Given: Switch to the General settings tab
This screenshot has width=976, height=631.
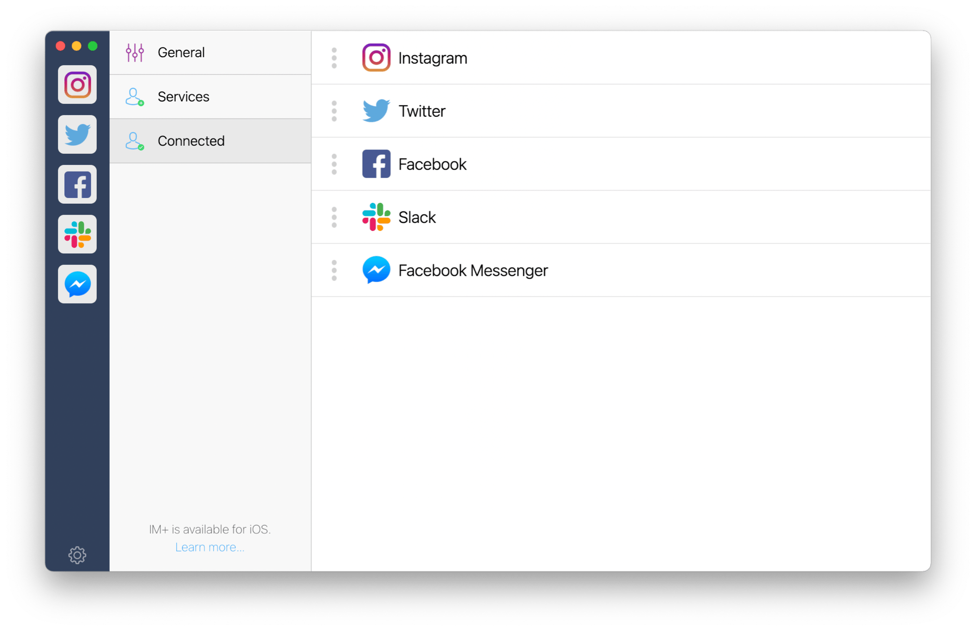Looking at the screenshot, I should (x=210, y=52).
